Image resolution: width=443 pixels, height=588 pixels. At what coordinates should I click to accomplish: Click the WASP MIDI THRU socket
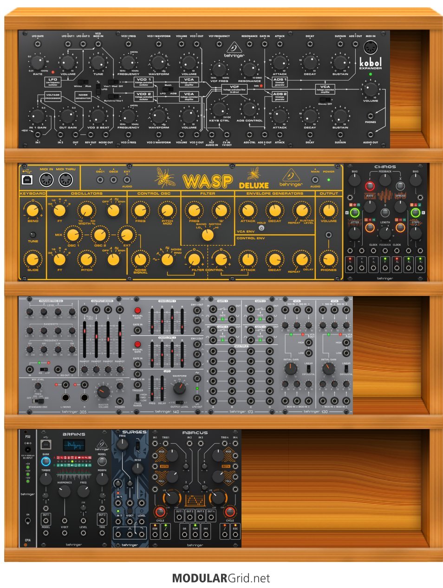(x=65, y=180)
